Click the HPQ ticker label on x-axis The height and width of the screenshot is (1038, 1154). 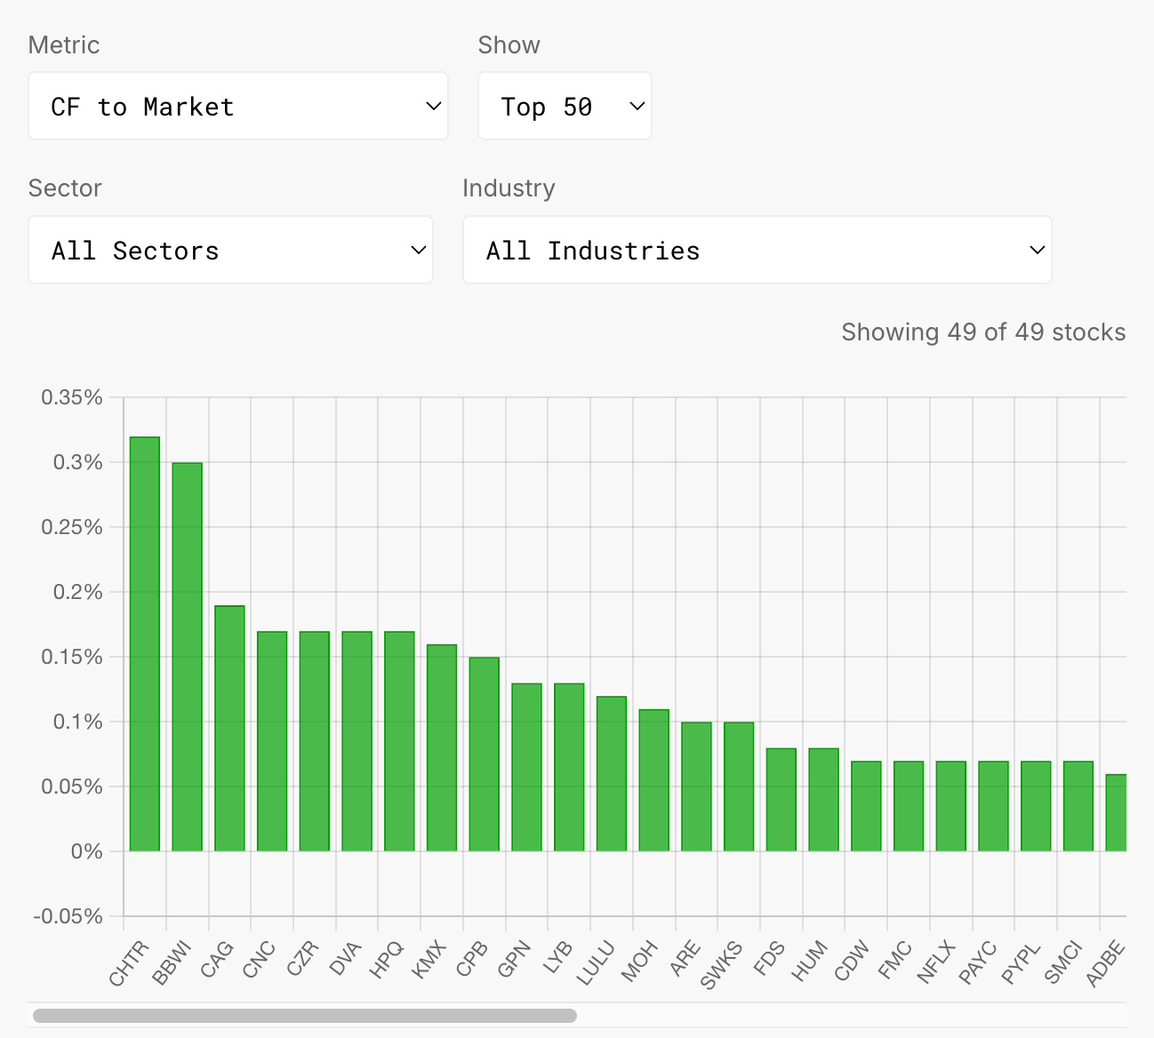click(387, 960)
